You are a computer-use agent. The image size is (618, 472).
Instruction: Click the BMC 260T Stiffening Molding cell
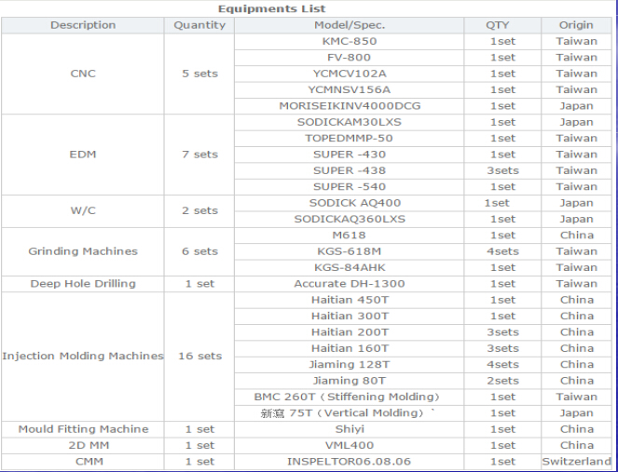click(350, 397)
